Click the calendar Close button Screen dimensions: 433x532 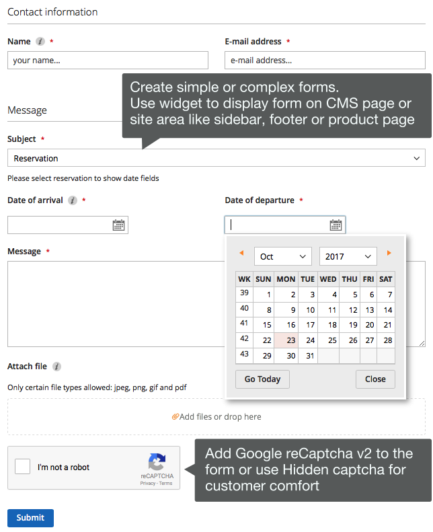375,379
